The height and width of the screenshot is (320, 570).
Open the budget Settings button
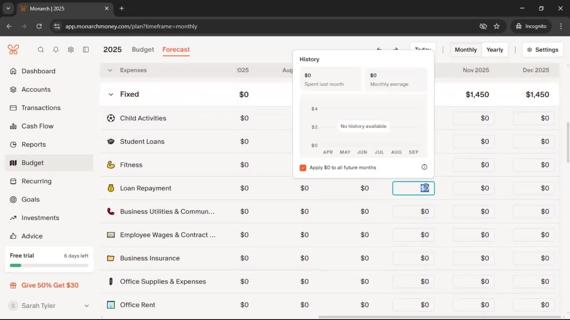(543, 50)
